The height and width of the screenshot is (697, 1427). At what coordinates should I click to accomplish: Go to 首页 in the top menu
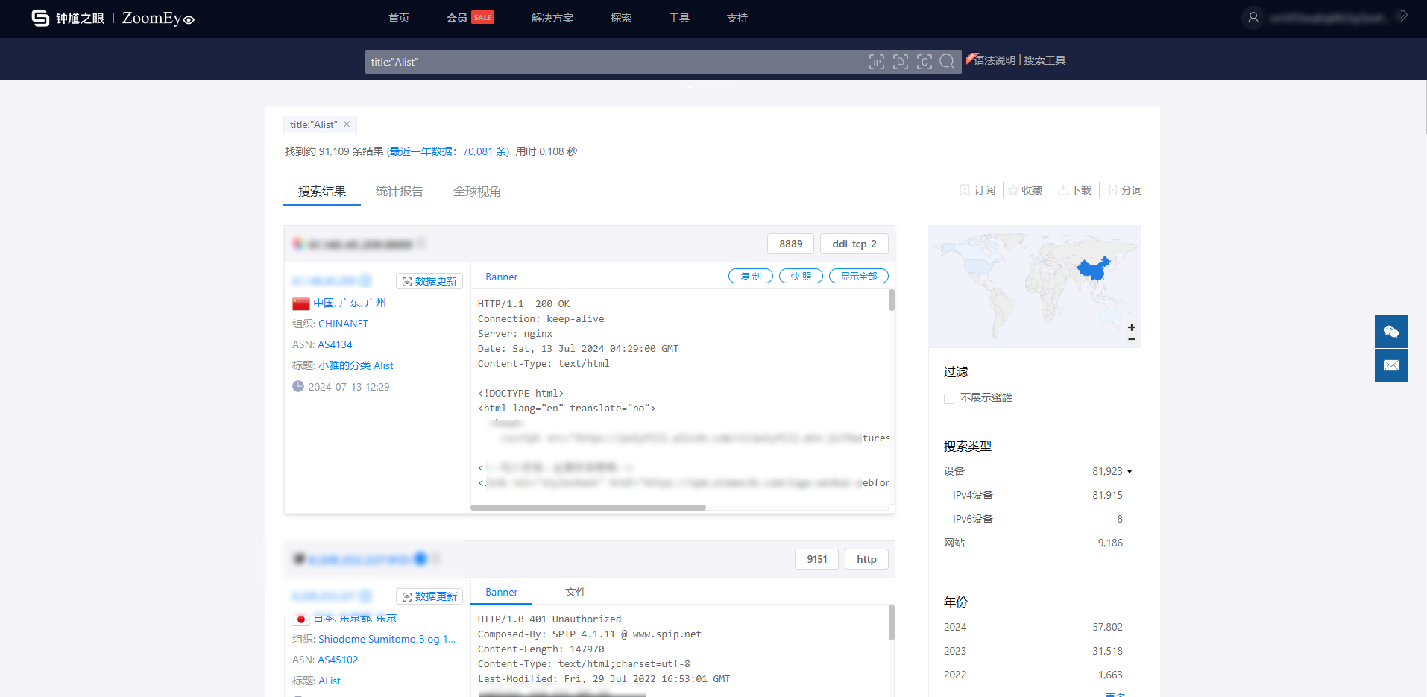[x=399, y=18]
